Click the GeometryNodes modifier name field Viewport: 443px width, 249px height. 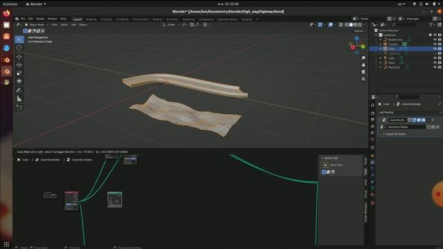(x=398, y=120)
